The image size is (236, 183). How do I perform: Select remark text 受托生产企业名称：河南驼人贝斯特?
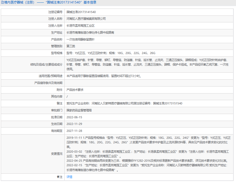(124, 103)
